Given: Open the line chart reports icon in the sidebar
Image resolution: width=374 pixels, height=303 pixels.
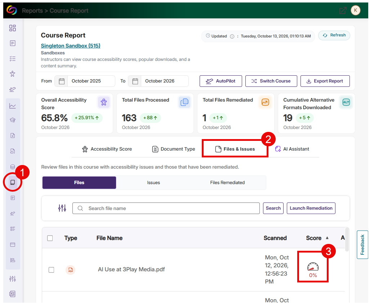Looking at the screenshot, I should coord(12,106).
